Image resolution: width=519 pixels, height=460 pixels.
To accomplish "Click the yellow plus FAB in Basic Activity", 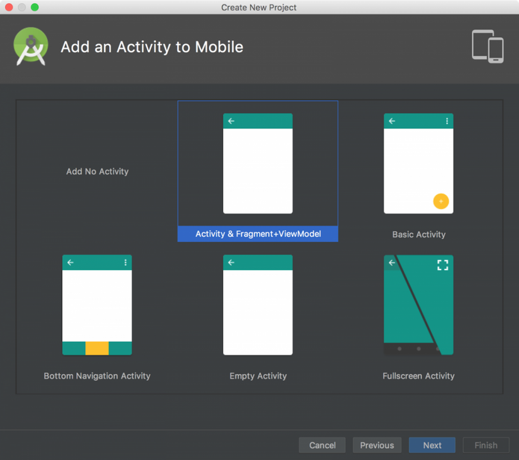I will pyautogui.click(x=441, y=201).
